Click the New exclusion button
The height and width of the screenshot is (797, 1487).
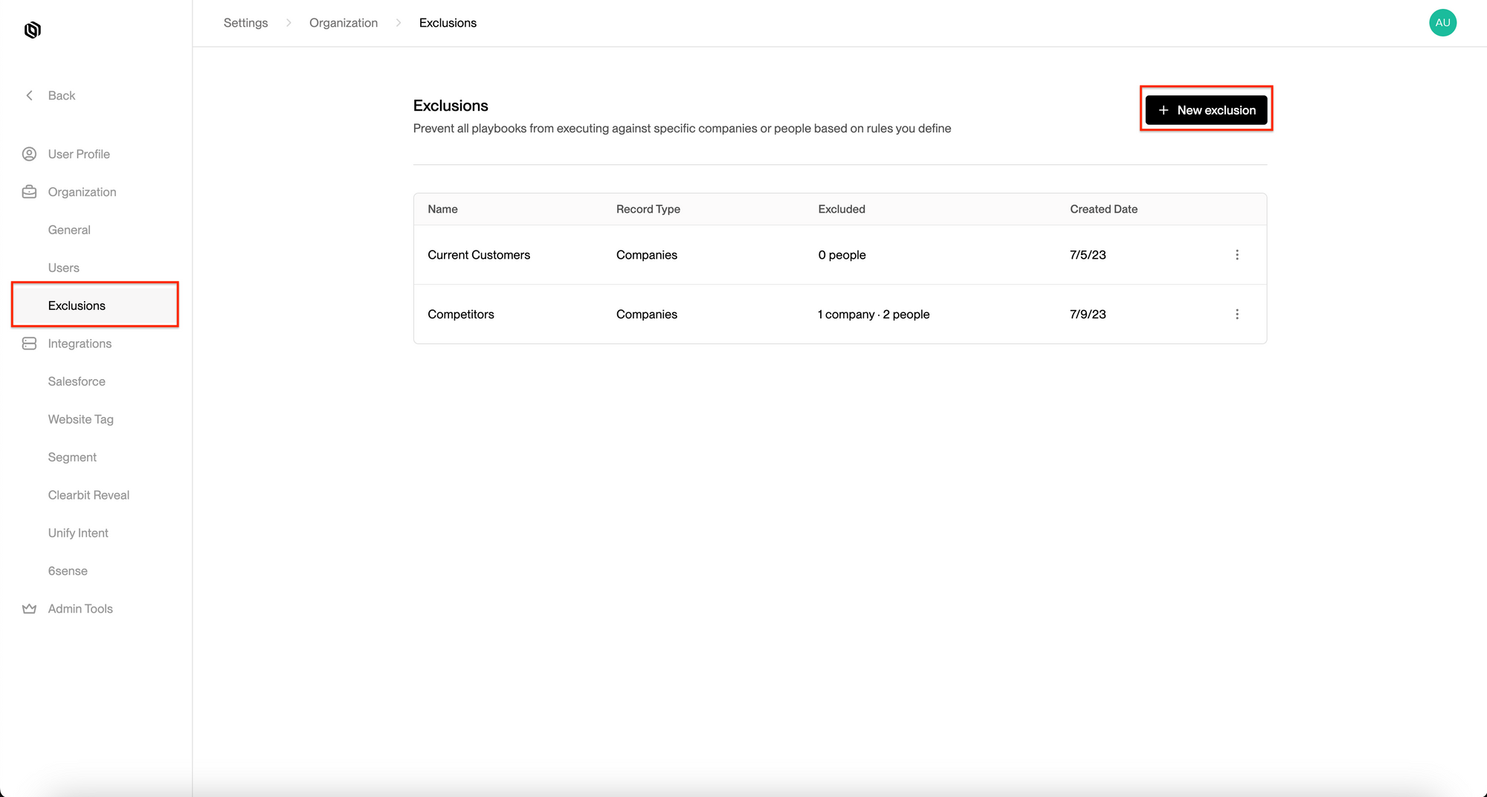pyautogui.click(x=1206, y=110)
